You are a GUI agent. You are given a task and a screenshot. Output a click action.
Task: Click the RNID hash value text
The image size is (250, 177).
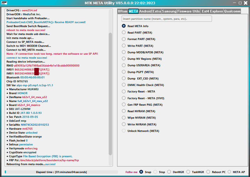coord(47,66)
